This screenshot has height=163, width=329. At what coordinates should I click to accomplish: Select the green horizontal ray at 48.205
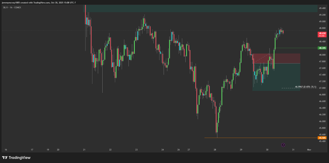pyautogui.click(x=296, y=48)
